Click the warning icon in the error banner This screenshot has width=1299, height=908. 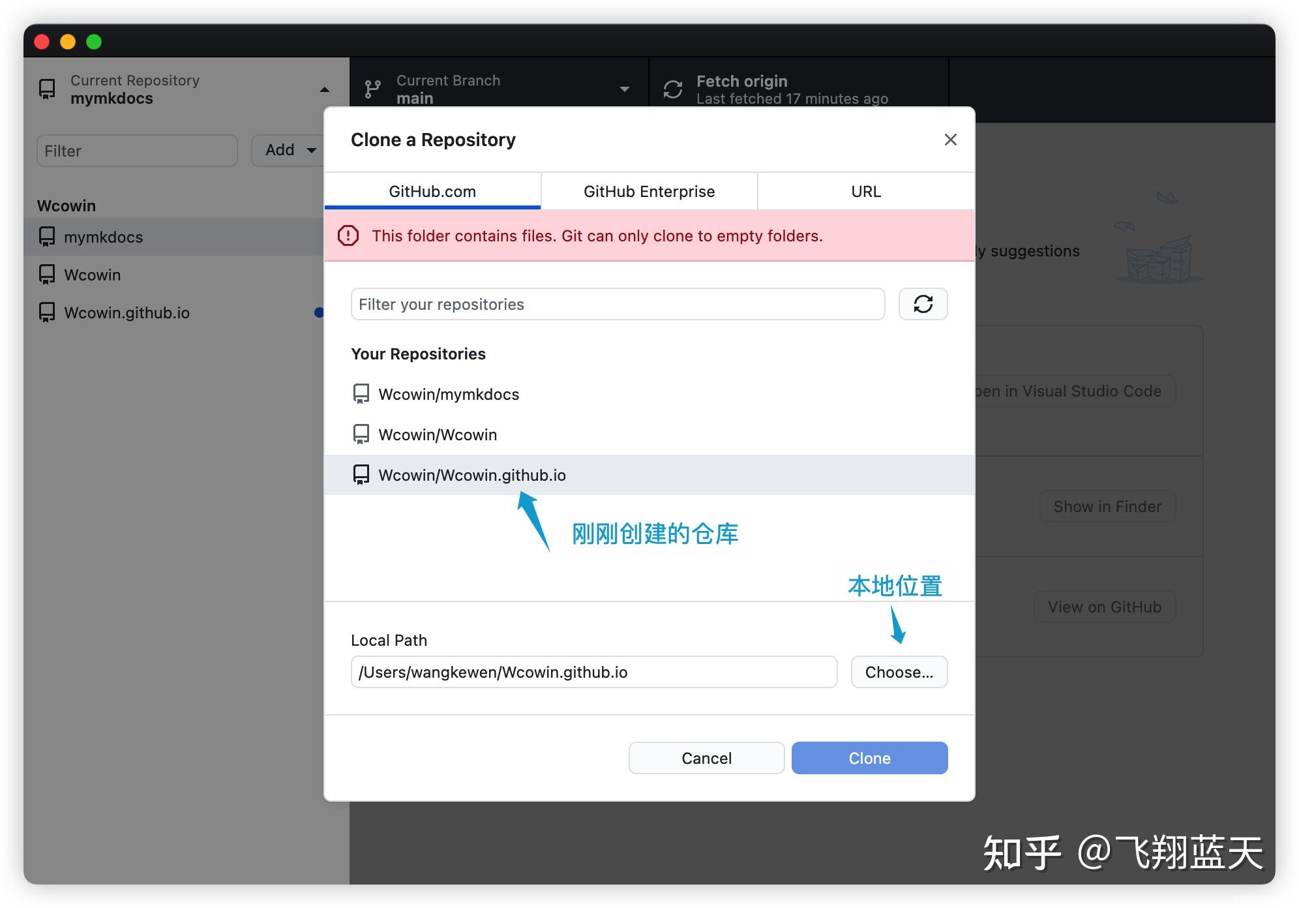point(348,236)
